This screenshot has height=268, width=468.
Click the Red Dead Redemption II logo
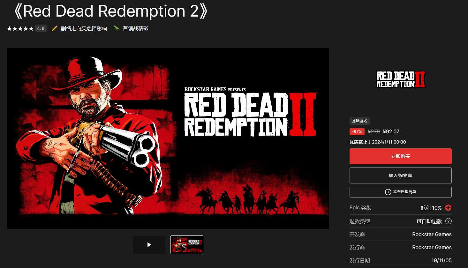click(x=401, y=79)
